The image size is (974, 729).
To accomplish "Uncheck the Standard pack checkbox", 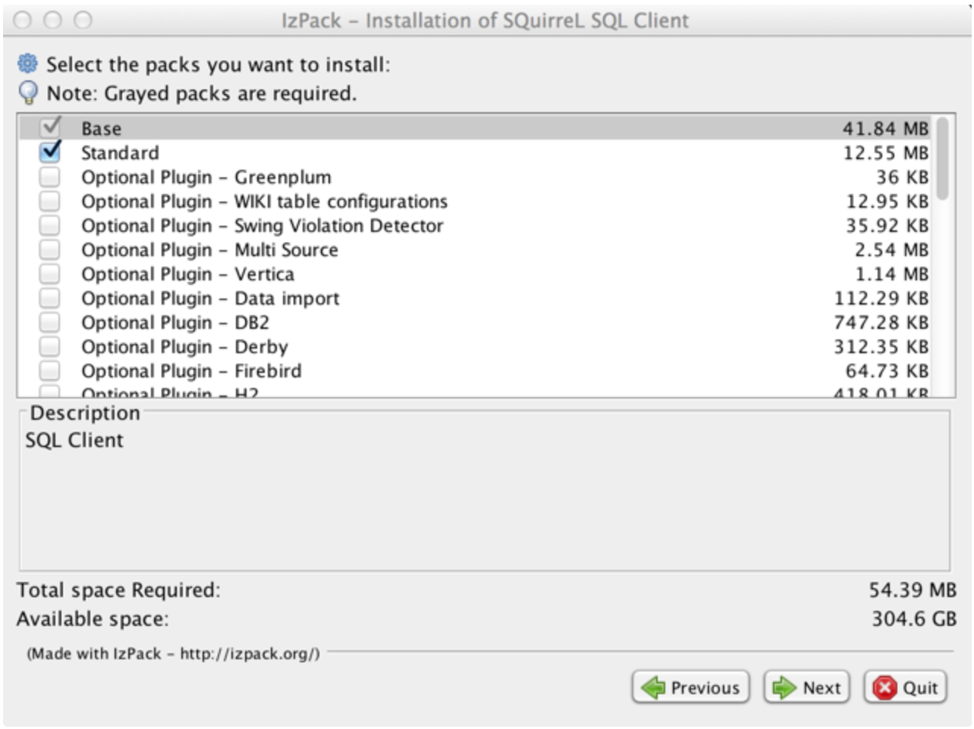I will coord(50,152).
